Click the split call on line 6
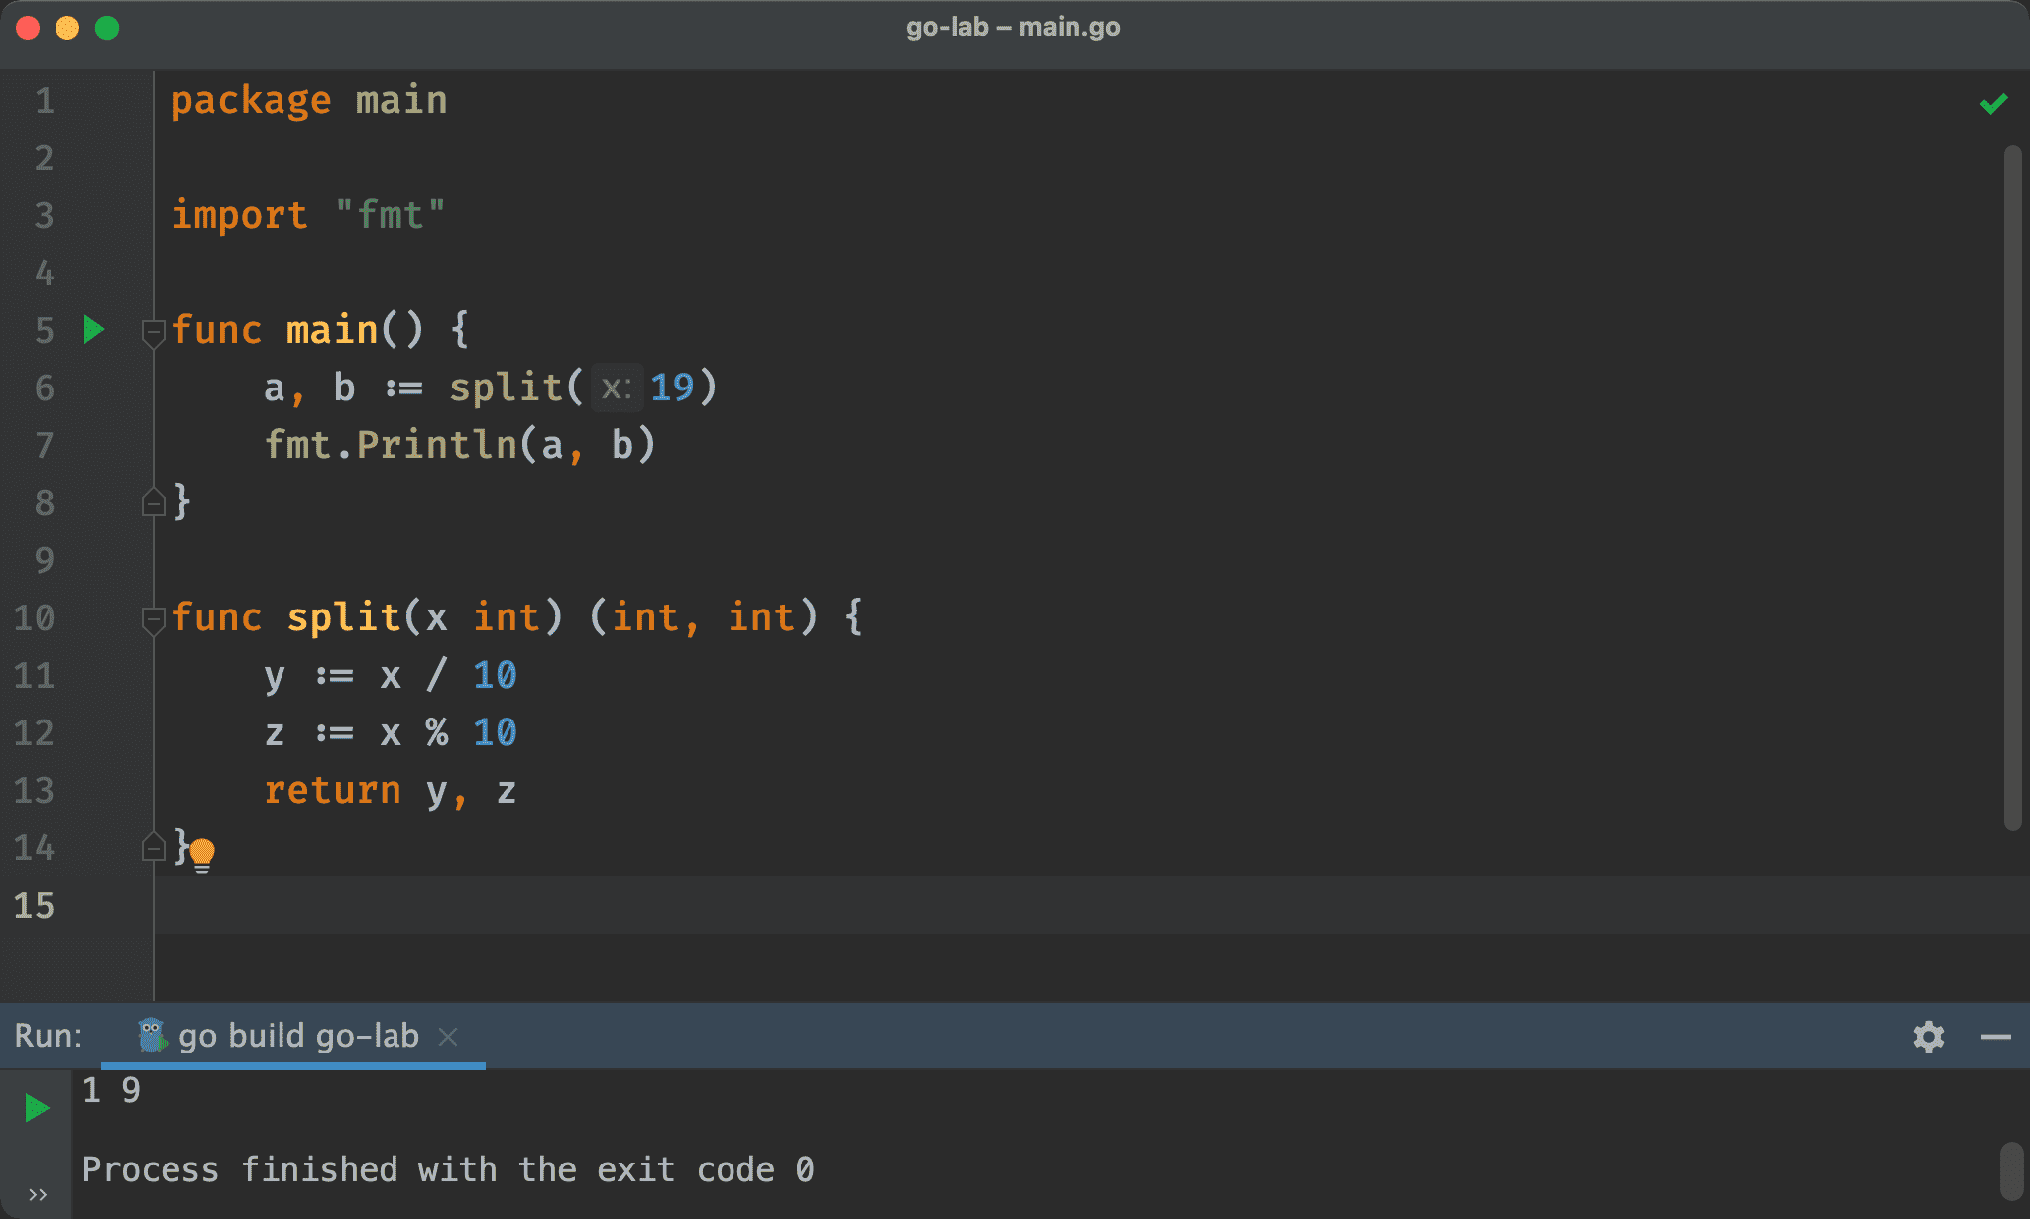This screenshot has width=2030, height=1219. (x=506, y=388)
